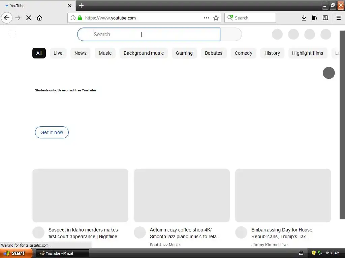The image size is (345, 258).
Task: Open page actions three-dot menu
Action: tap(207, 18)
